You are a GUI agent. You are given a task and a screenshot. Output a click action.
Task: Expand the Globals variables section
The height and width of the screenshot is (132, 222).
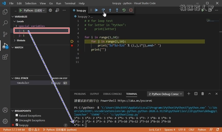pos(15,40)
